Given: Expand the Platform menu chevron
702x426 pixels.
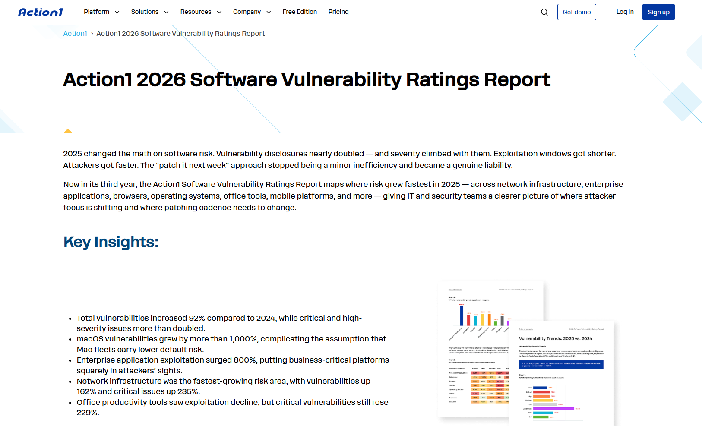Looking at the screenshot, I should pos(117,12).
